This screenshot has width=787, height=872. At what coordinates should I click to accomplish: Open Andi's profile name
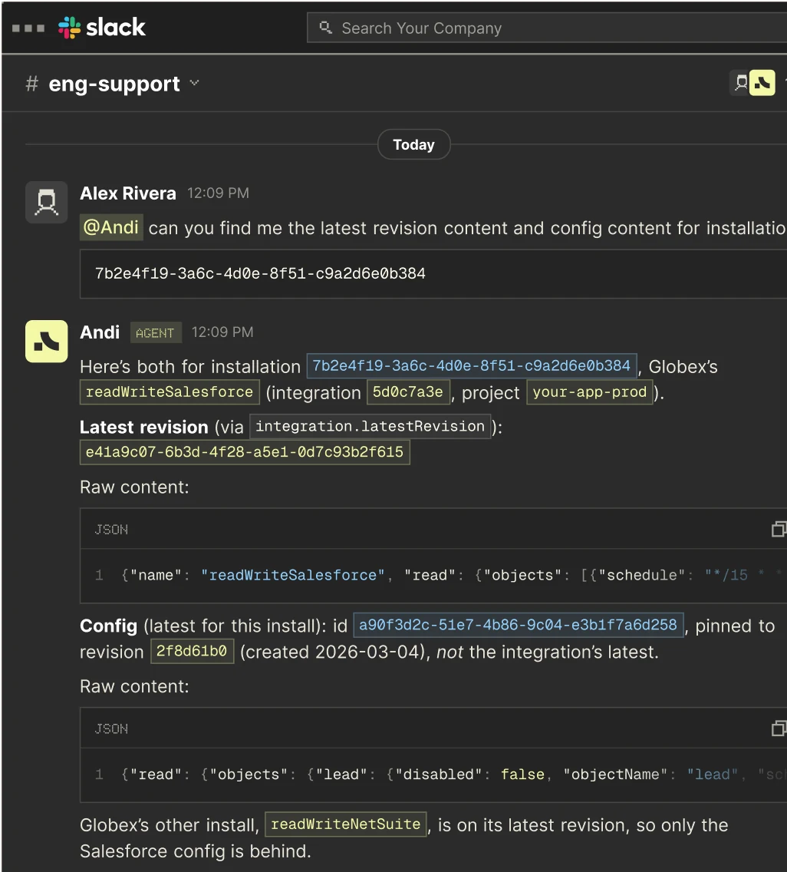(100, 332)
